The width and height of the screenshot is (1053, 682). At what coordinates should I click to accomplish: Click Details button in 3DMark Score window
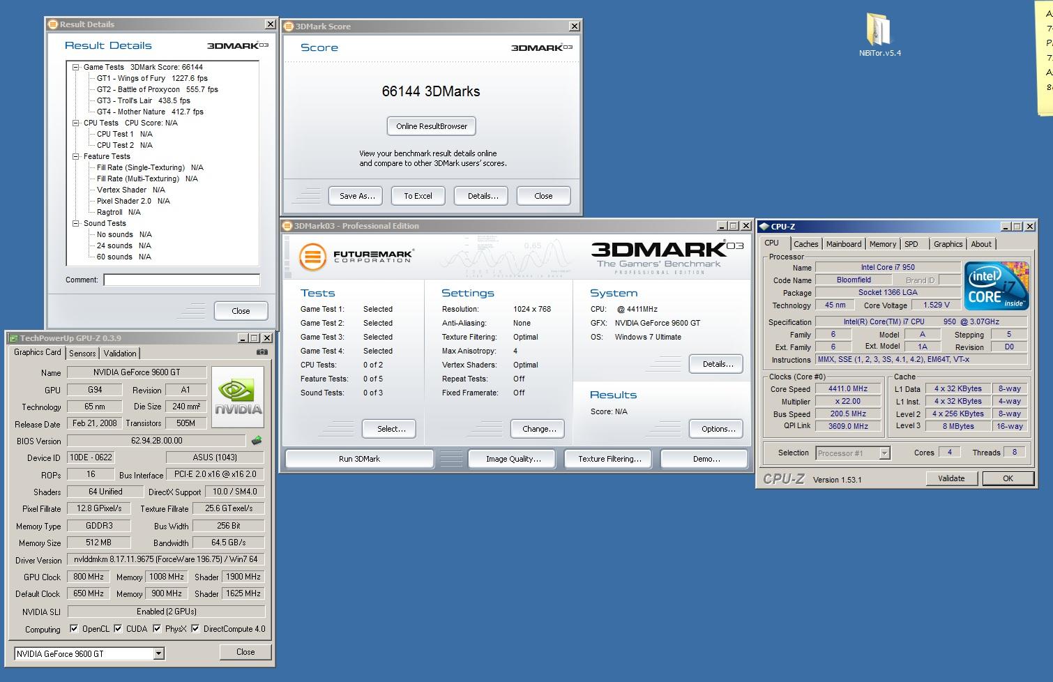coord(483,196)
